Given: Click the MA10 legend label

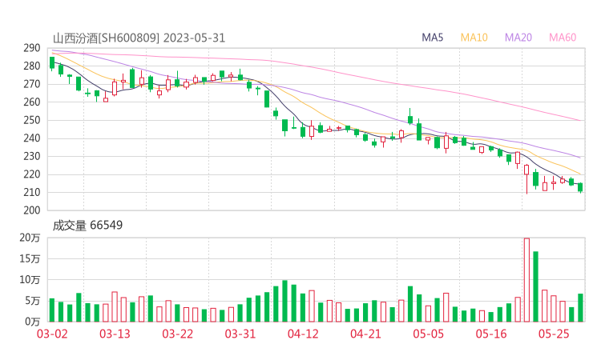Looking at the screenshot, I should [474, 38].
